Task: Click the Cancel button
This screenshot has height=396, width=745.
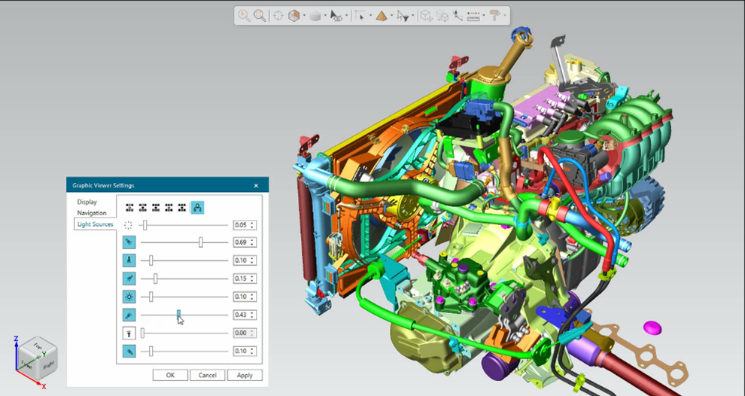Action: [208, 375]
